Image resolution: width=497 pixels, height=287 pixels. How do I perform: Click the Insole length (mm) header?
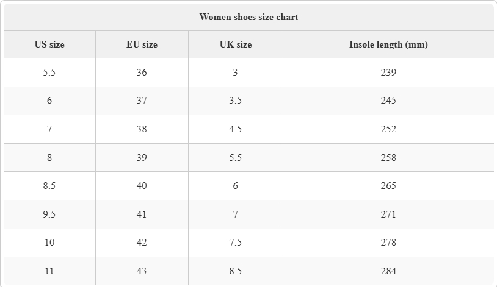click(388, 44)
